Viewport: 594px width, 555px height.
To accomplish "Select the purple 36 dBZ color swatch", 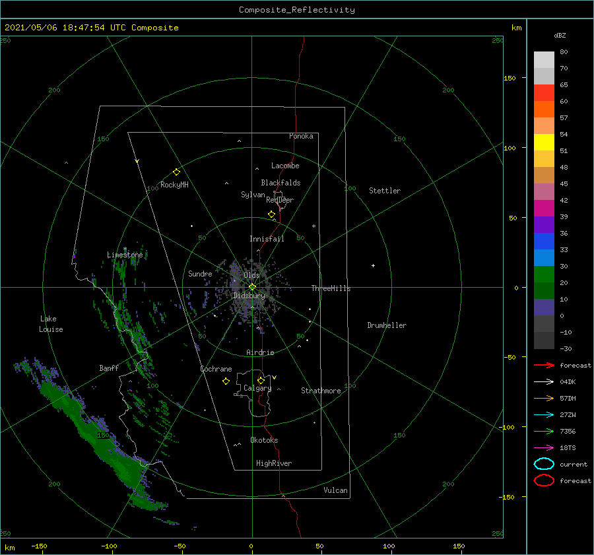I will point(544,224).
